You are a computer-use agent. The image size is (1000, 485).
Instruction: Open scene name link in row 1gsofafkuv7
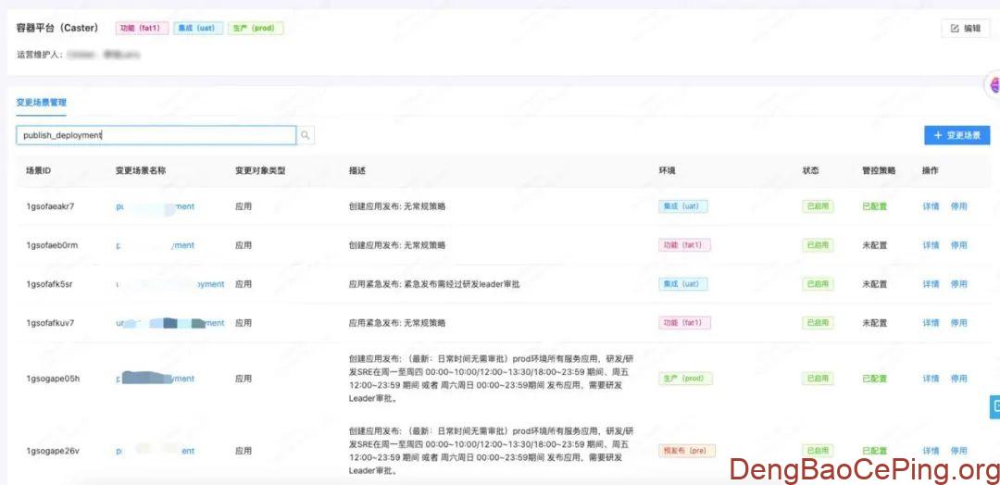pos(169,323)
